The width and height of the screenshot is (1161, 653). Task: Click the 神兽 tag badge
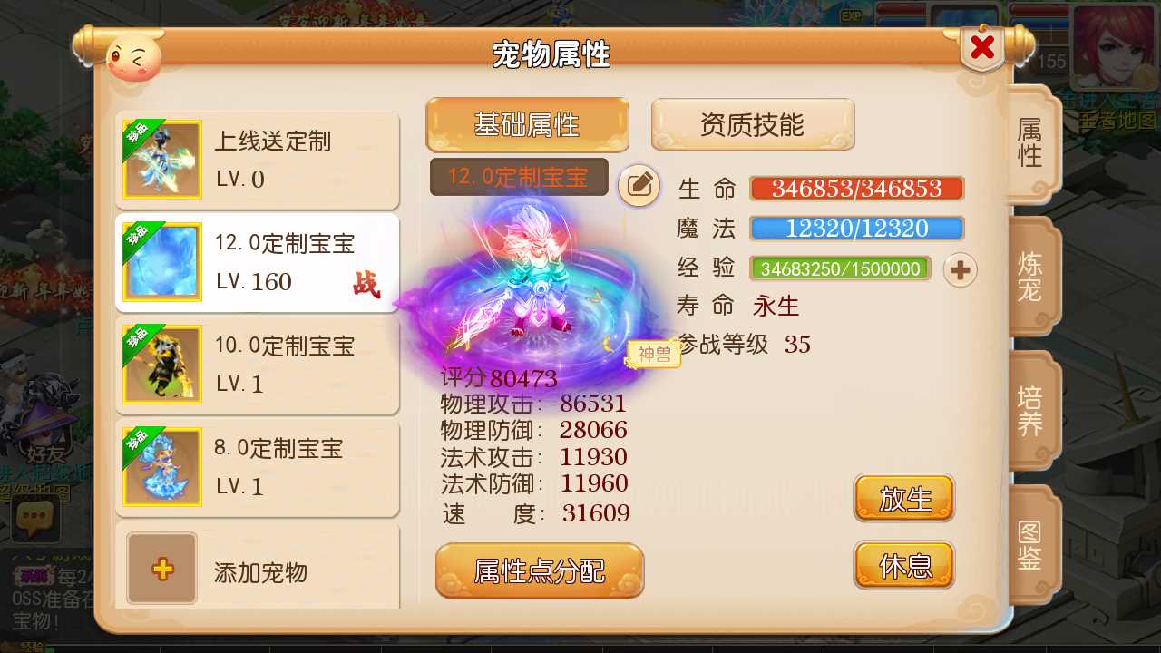point(654,355)
